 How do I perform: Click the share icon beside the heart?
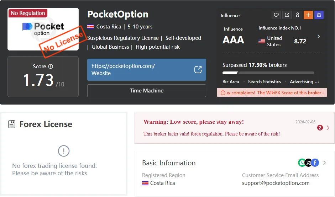(x=287, y=15)
